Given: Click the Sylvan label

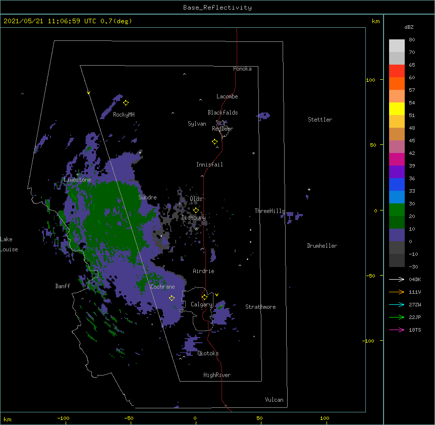Looking at the screenshot, I should click(197, 124).
